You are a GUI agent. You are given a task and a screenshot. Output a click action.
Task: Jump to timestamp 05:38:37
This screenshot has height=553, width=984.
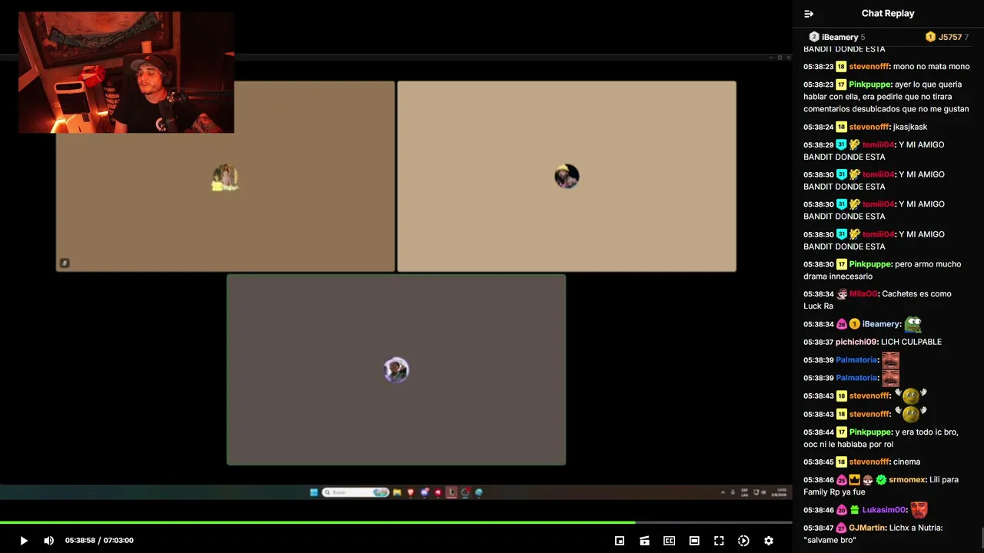tap(819, 342)
